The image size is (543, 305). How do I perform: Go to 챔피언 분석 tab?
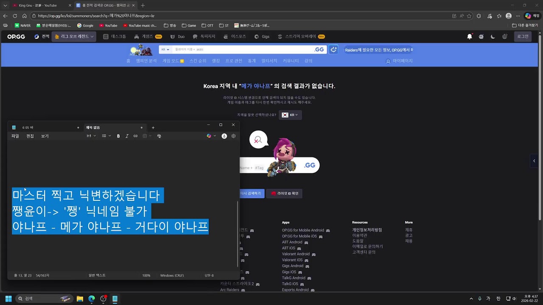[x=146, y=61]
